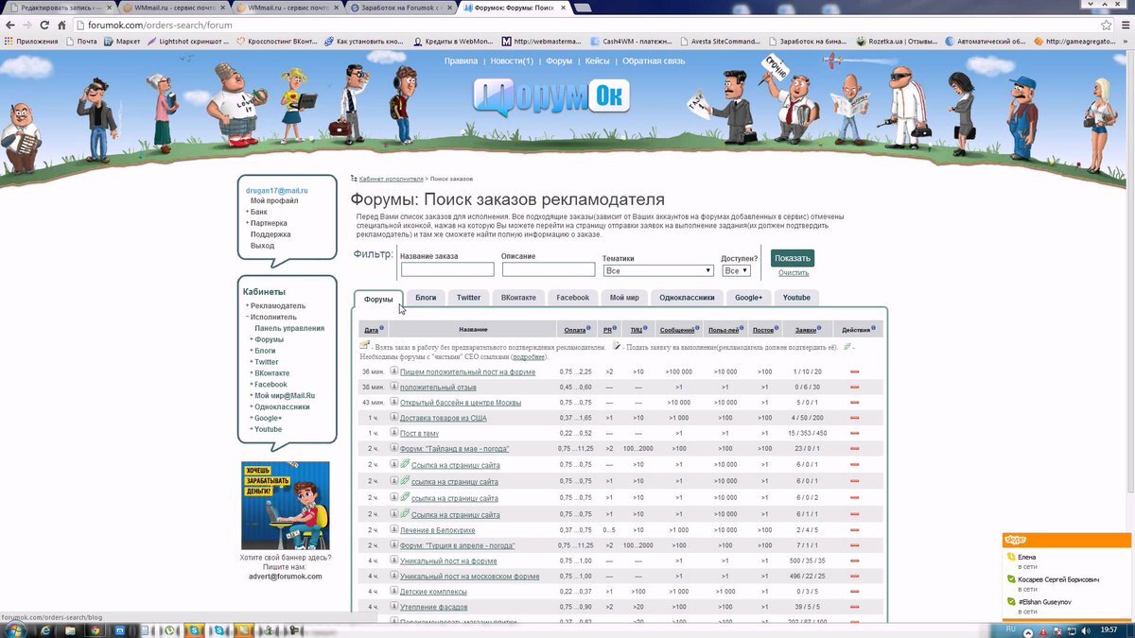Switch to the ВКонтакте tab
The width and height of the screenshot is (1135, 638).
coord(518,298)
